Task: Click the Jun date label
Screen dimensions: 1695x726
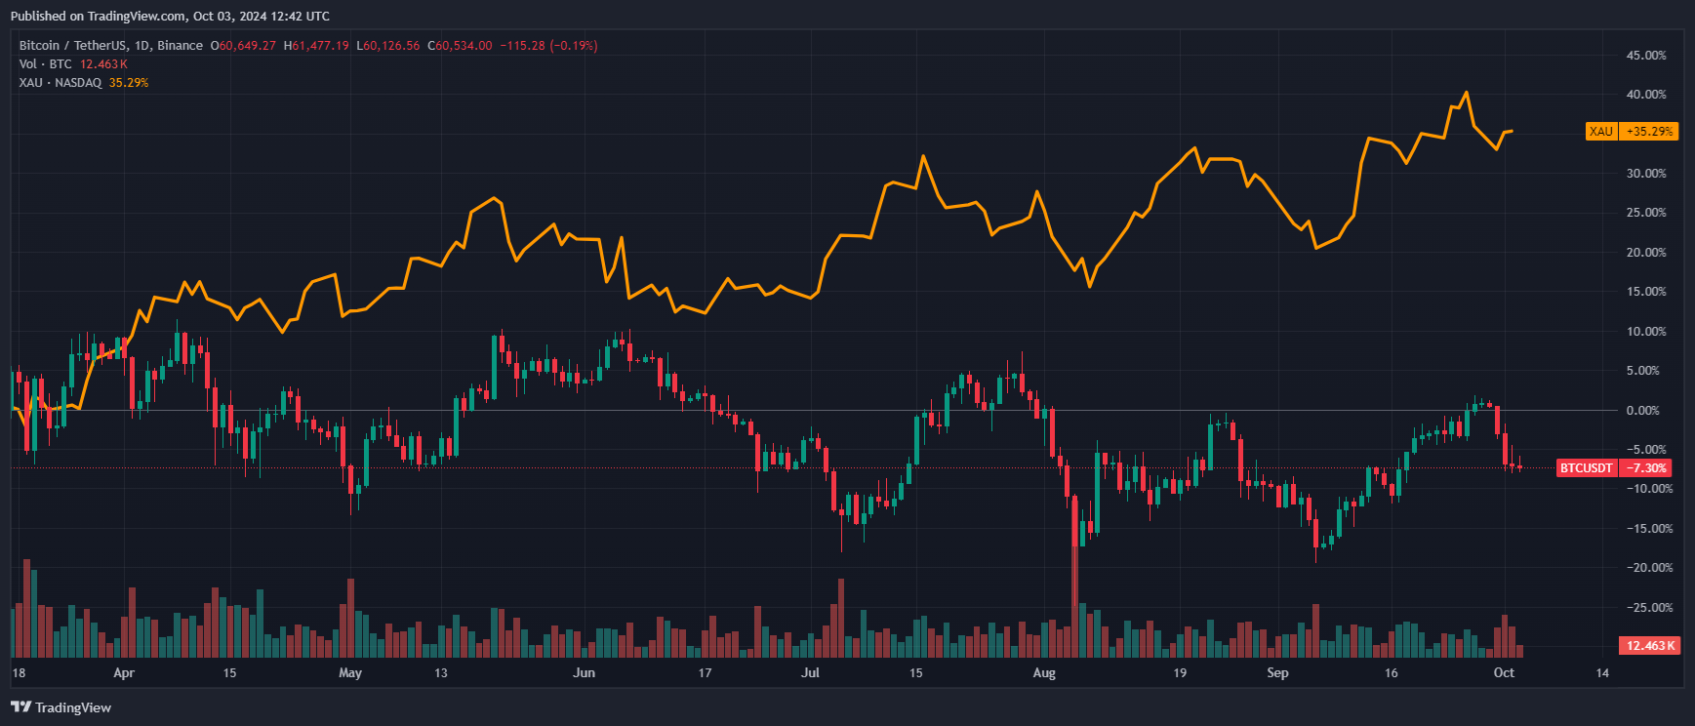Action: (584, 673)
